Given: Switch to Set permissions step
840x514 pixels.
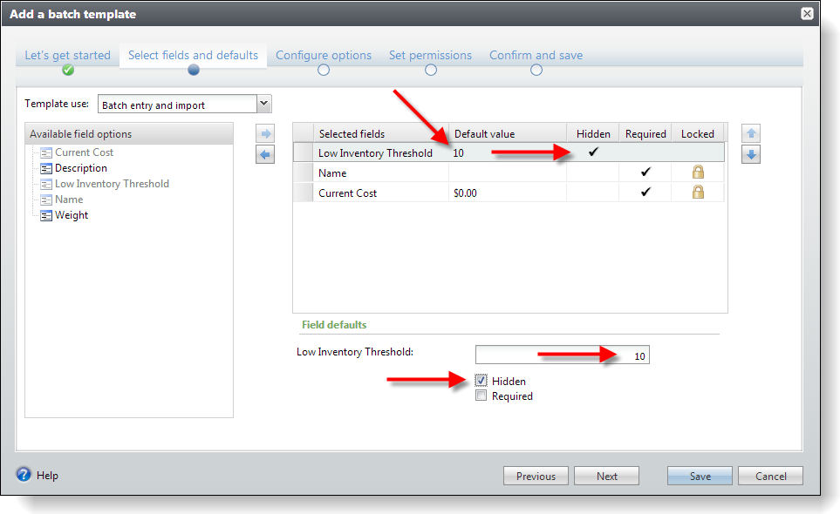Looking at the screenshot, I should point(430,56).
